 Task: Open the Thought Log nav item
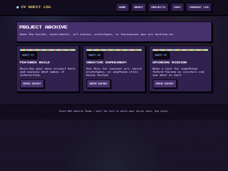(199, 7)
